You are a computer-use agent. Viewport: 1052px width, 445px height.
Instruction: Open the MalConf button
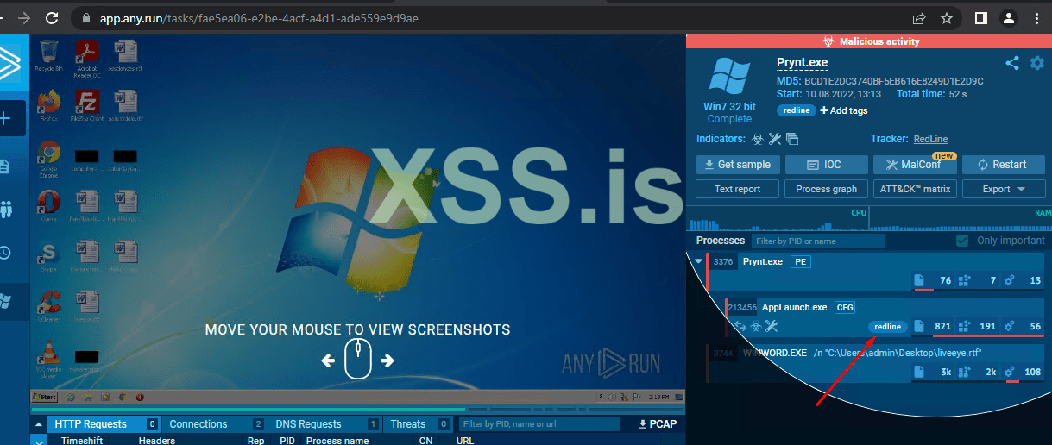[915, 164]
